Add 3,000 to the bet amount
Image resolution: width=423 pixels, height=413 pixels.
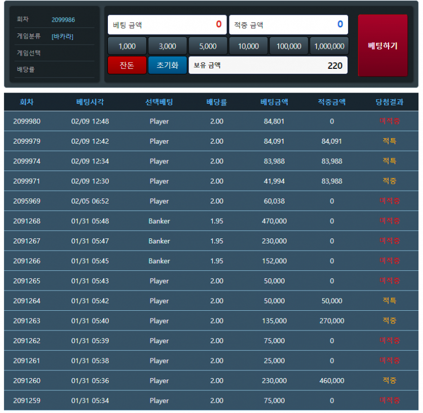(168, 46)
